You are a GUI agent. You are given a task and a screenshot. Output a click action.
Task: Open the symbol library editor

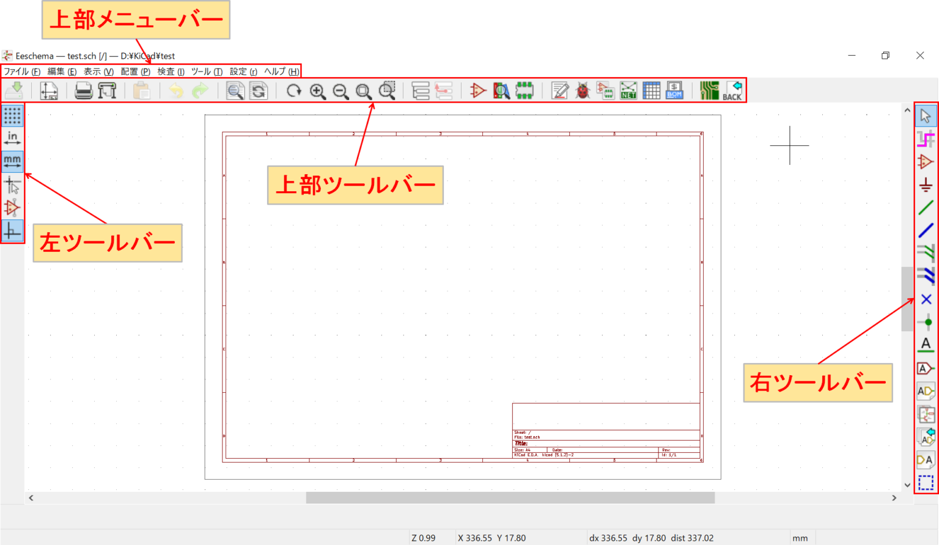pos(477,90)
